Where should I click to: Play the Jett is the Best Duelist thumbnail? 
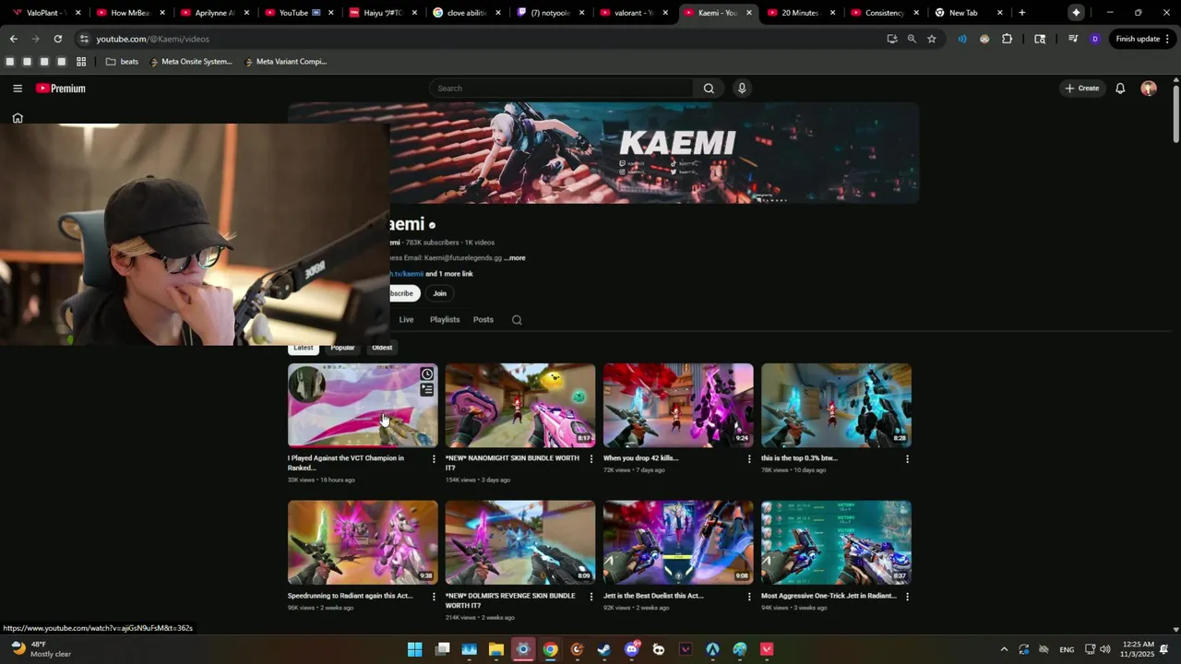tap(678, 542)
